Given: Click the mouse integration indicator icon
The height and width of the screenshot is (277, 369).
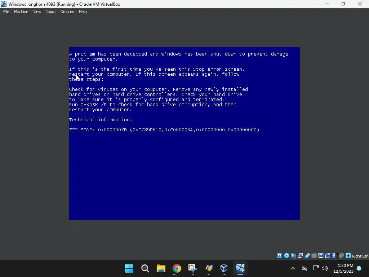Looking at the screenshot, I should coord(342,256).
